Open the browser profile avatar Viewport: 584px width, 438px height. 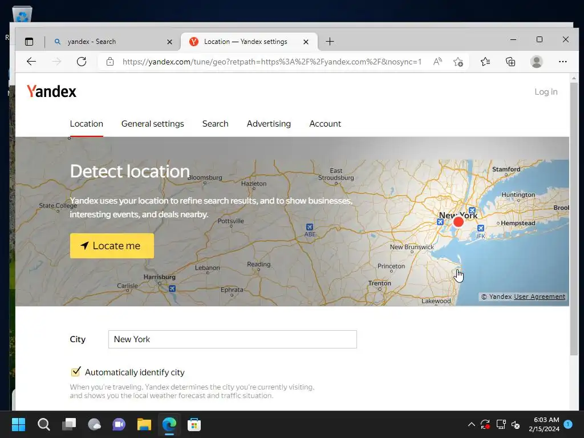pyautogui.click(x=536, y=62)
